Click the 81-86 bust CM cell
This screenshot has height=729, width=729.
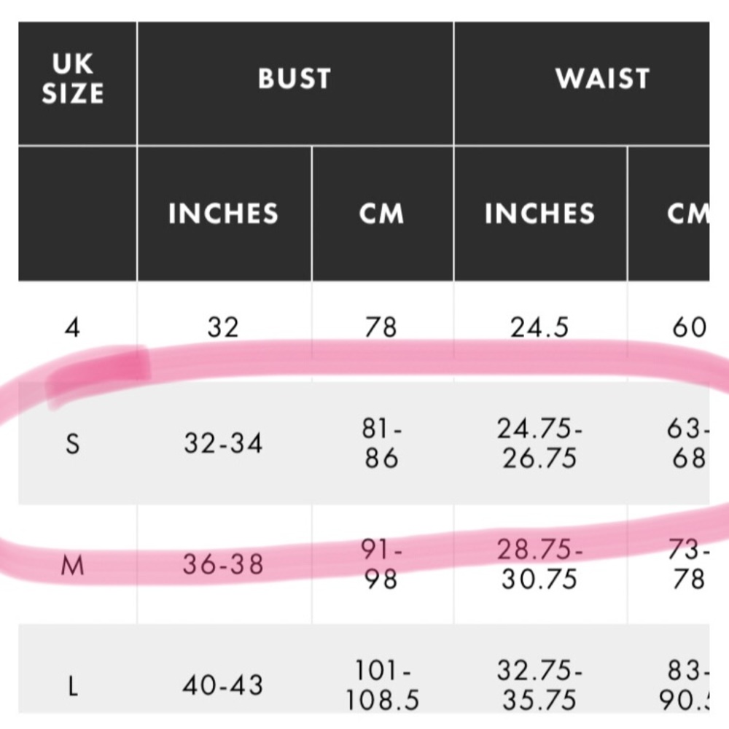381,443
